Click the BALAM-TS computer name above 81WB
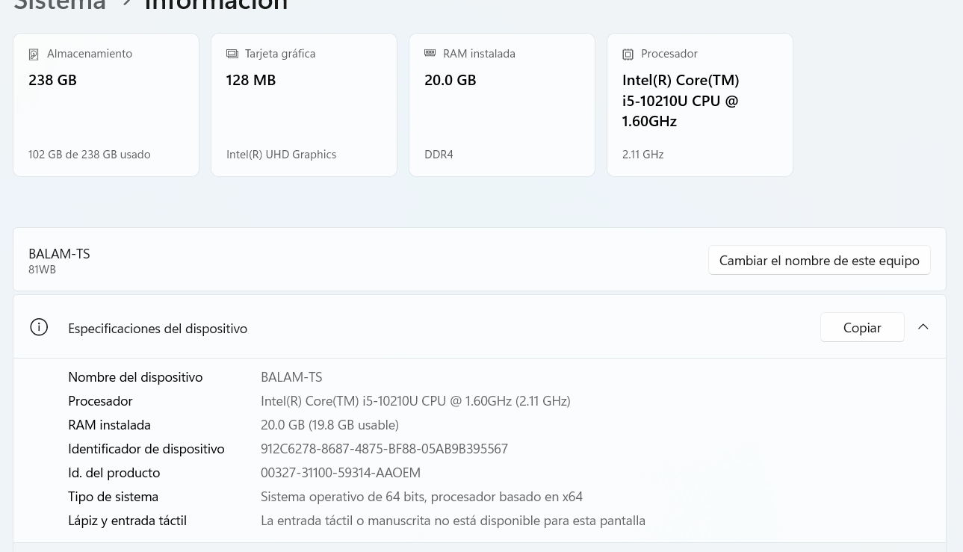This screenshot has width=963, height=552. (x=59, y=254)
